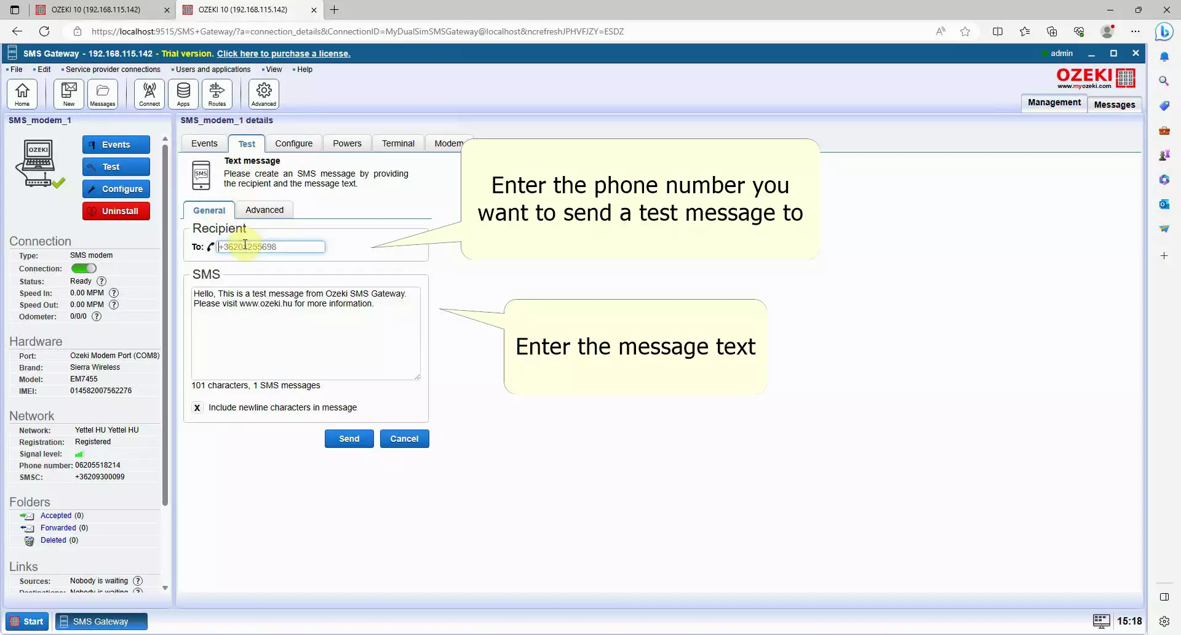This screenshot has width=1181, height=635.
Task: Open the Routes toolbar icon
Action: 217,94
